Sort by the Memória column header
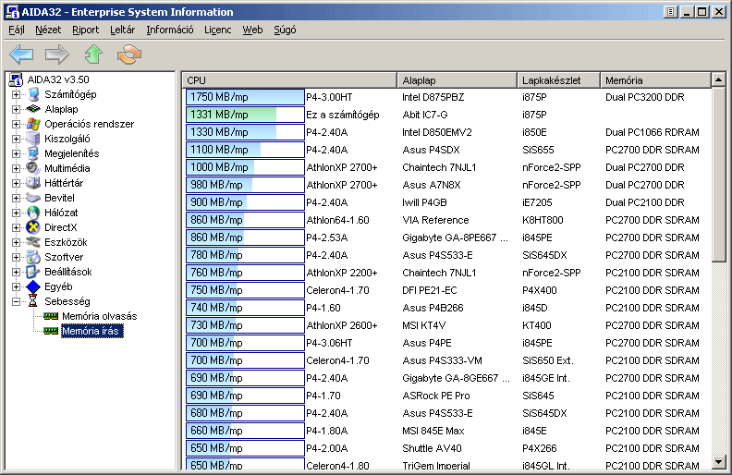This screenshot has width=732, height=475. click(x=655, y=80)
